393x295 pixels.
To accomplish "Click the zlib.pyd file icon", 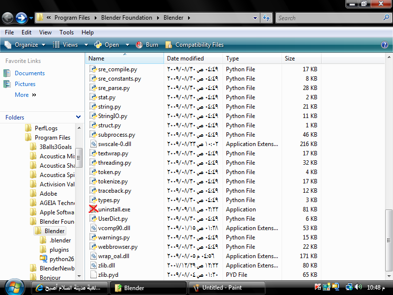I will click(x=93, y=275).
